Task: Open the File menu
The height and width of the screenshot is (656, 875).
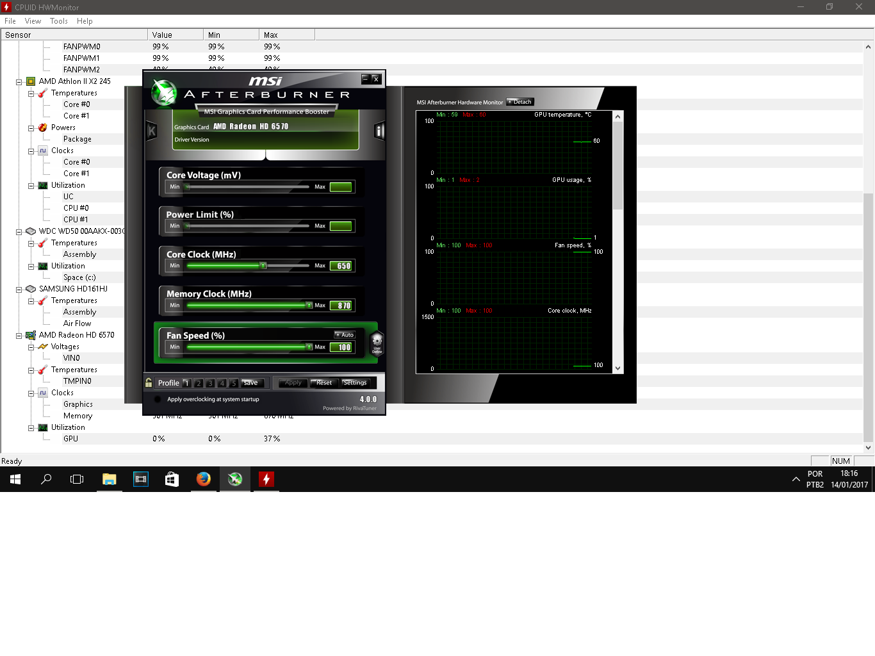Action: click(10, 21)
